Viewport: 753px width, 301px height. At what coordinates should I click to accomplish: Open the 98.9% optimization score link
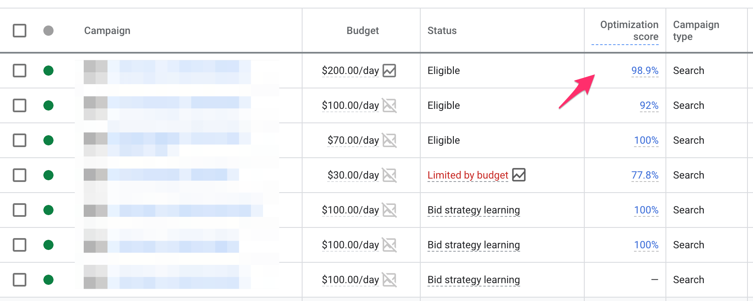point(645,71)
